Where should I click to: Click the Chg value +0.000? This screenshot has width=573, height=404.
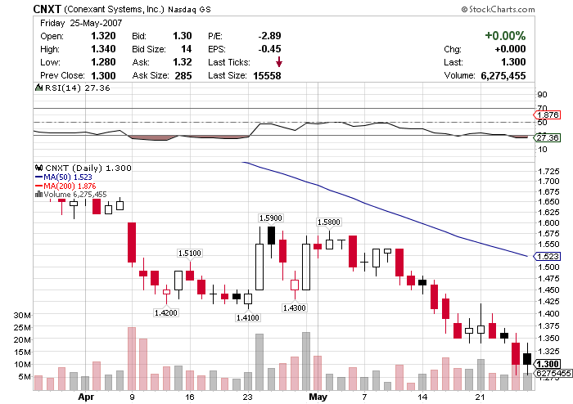510,49
